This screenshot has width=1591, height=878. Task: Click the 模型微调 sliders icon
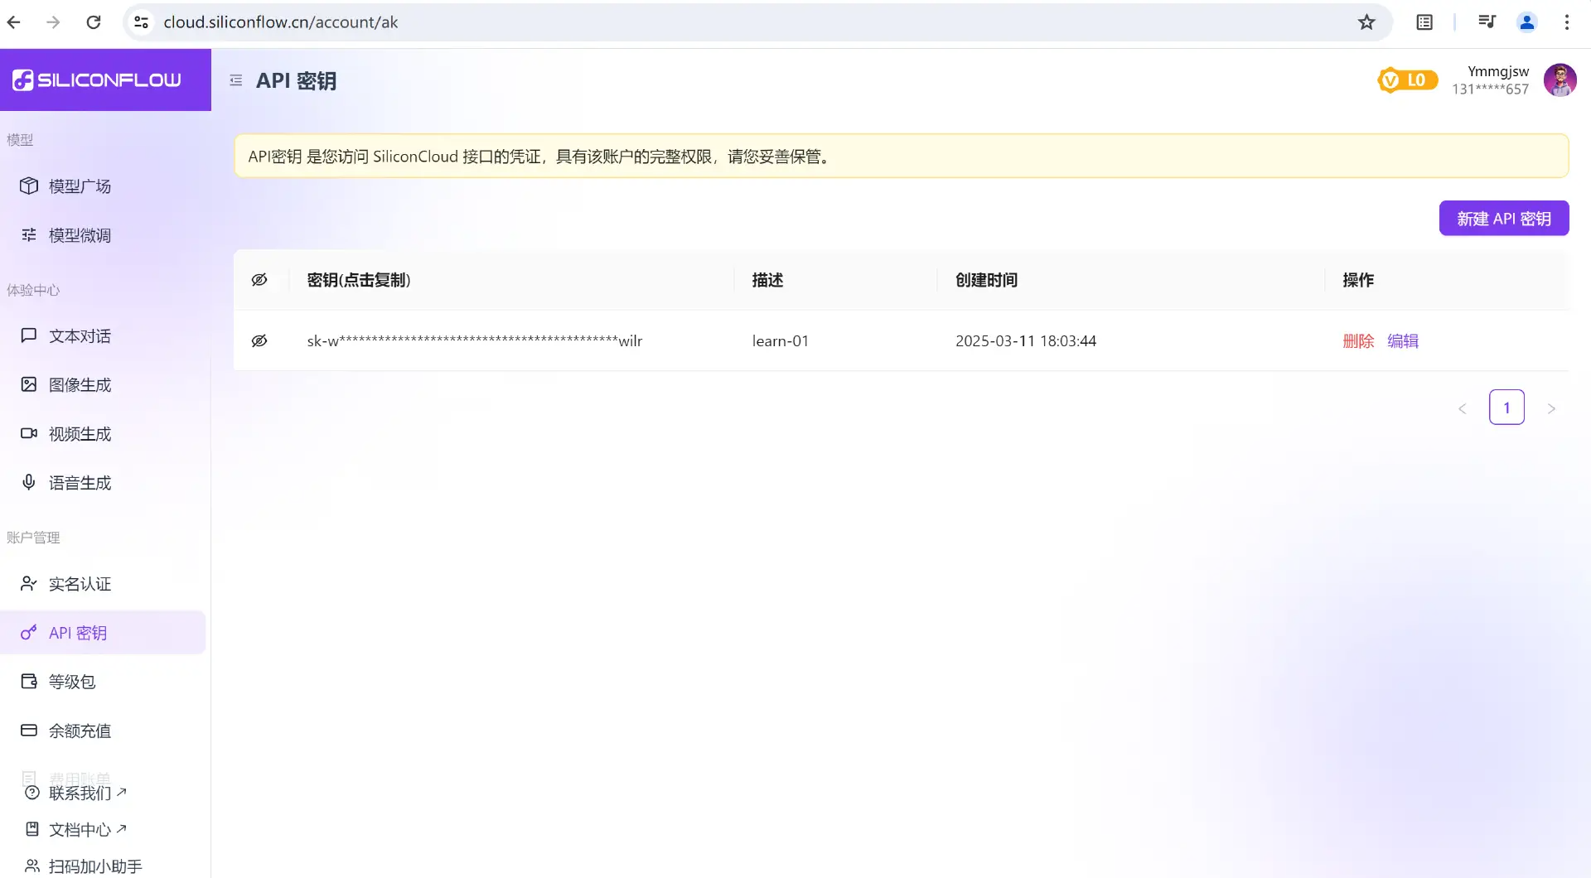(29, 234)
